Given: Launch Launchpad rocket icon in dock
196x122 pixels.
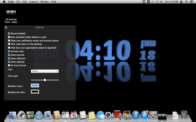Looking at the screenshot, I should (x=21, y=115).
